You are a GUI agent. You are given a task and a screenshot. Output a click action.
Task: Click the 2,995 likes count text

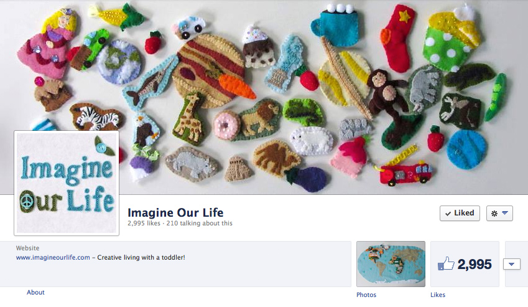[144, 223]
